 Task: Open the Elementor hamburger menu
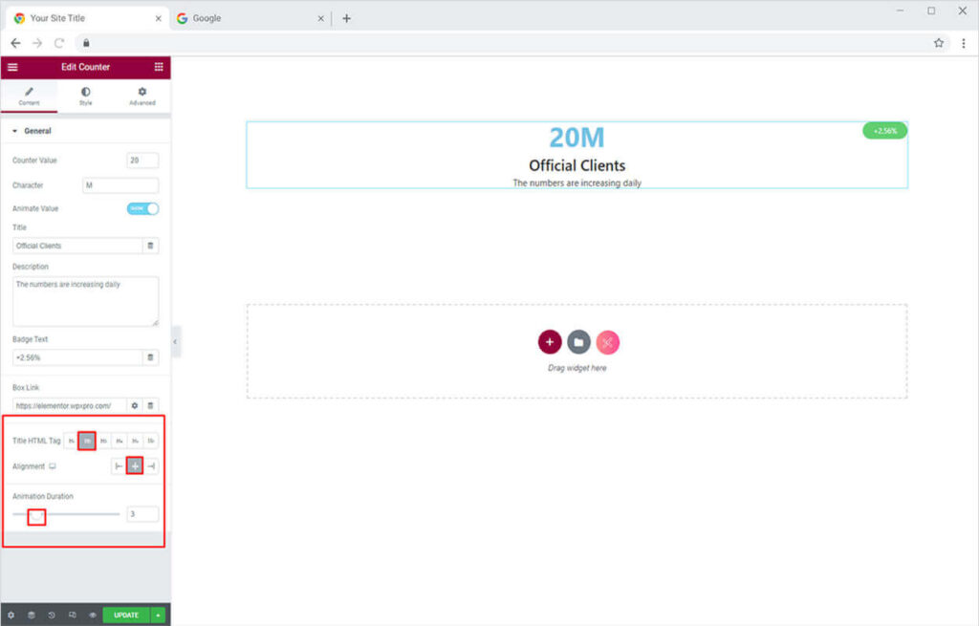[x=12, y=67]
